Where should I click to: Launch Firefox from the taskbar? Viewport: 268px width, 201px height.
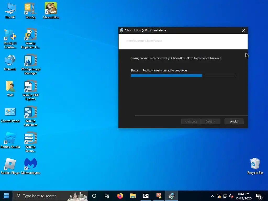click(120, 196)
